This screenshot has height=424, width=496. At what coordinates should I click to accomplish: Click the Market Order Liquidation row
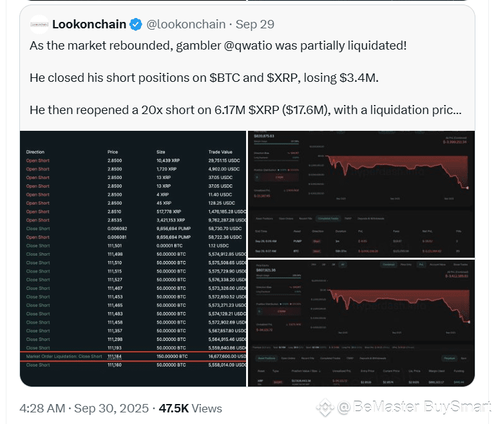[133, 356]
